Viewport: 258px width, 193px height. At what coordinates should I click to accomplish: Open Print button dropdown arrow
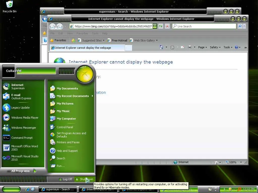(195, 47)
